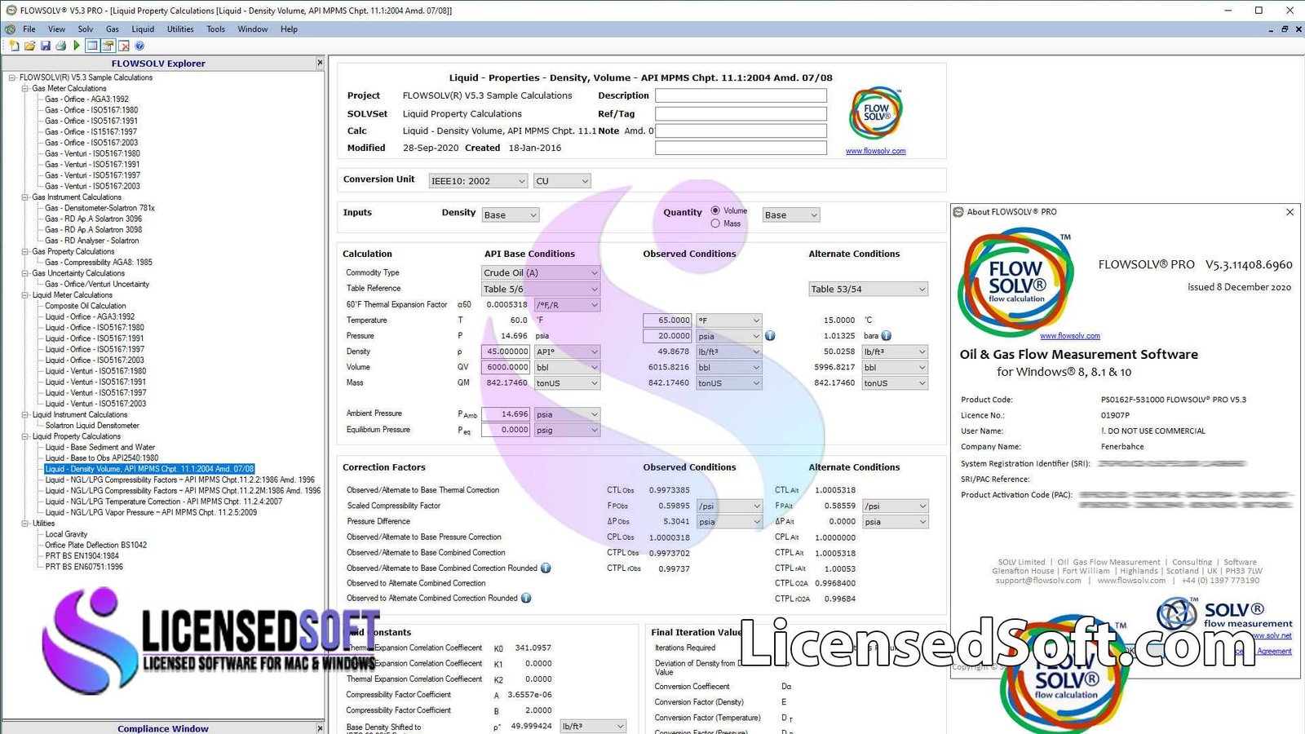Image resolution: width=1305 pixels, height=734 pixels.
Task: Select the Volume quantity radio button
Action: click(715, 210)
